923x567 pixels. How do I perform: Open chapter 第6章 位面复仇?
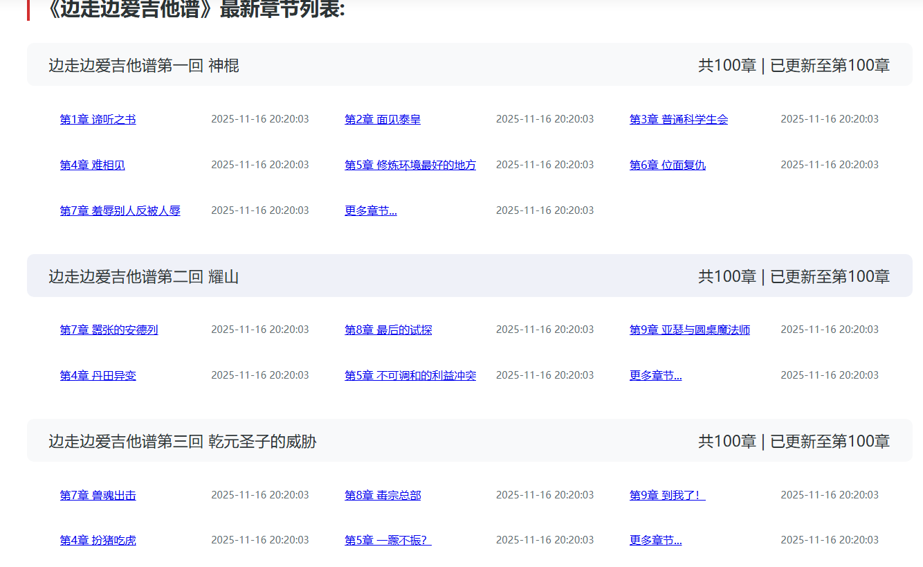(x=667, y=165)
